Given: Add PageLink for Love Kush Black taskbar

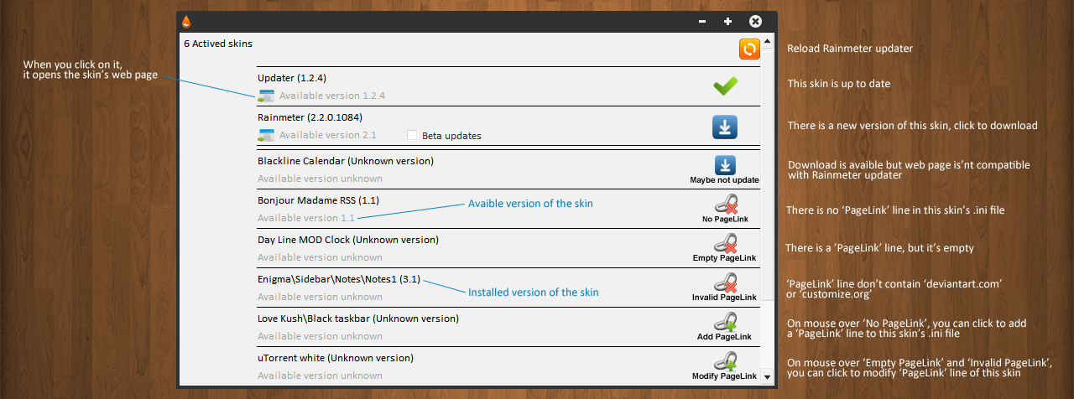Looking at the screenshot, I should (725, 322).
